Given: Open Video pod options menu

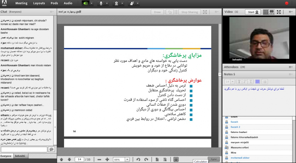Looking at the screenshot, I should tap(291, 12).
